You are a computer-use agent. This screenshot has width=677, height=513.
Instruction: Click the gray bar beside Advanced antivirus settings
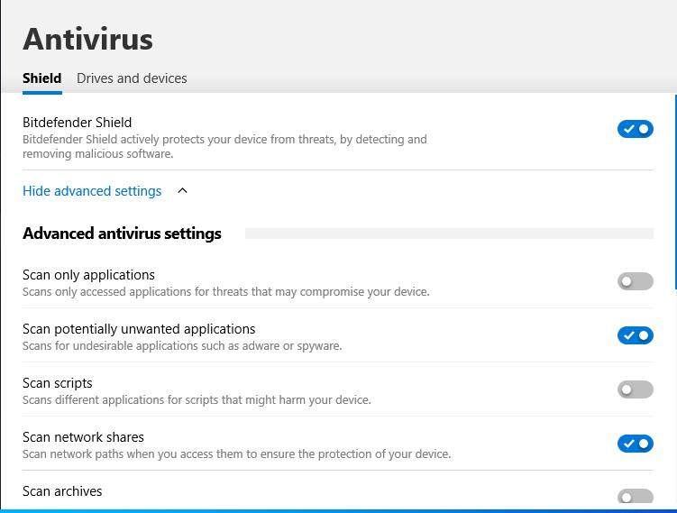coord(449,234)
